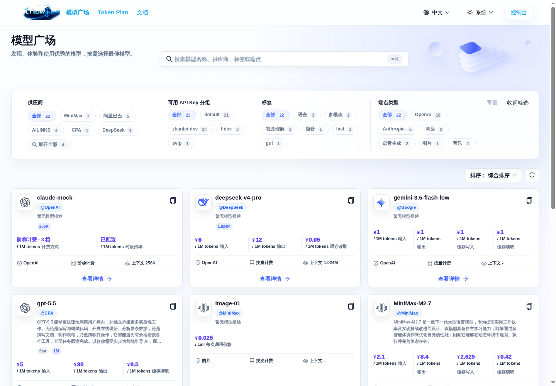Open the 系统 theme selector
This screenshot has width=556, height=386.
coord(480,12)
